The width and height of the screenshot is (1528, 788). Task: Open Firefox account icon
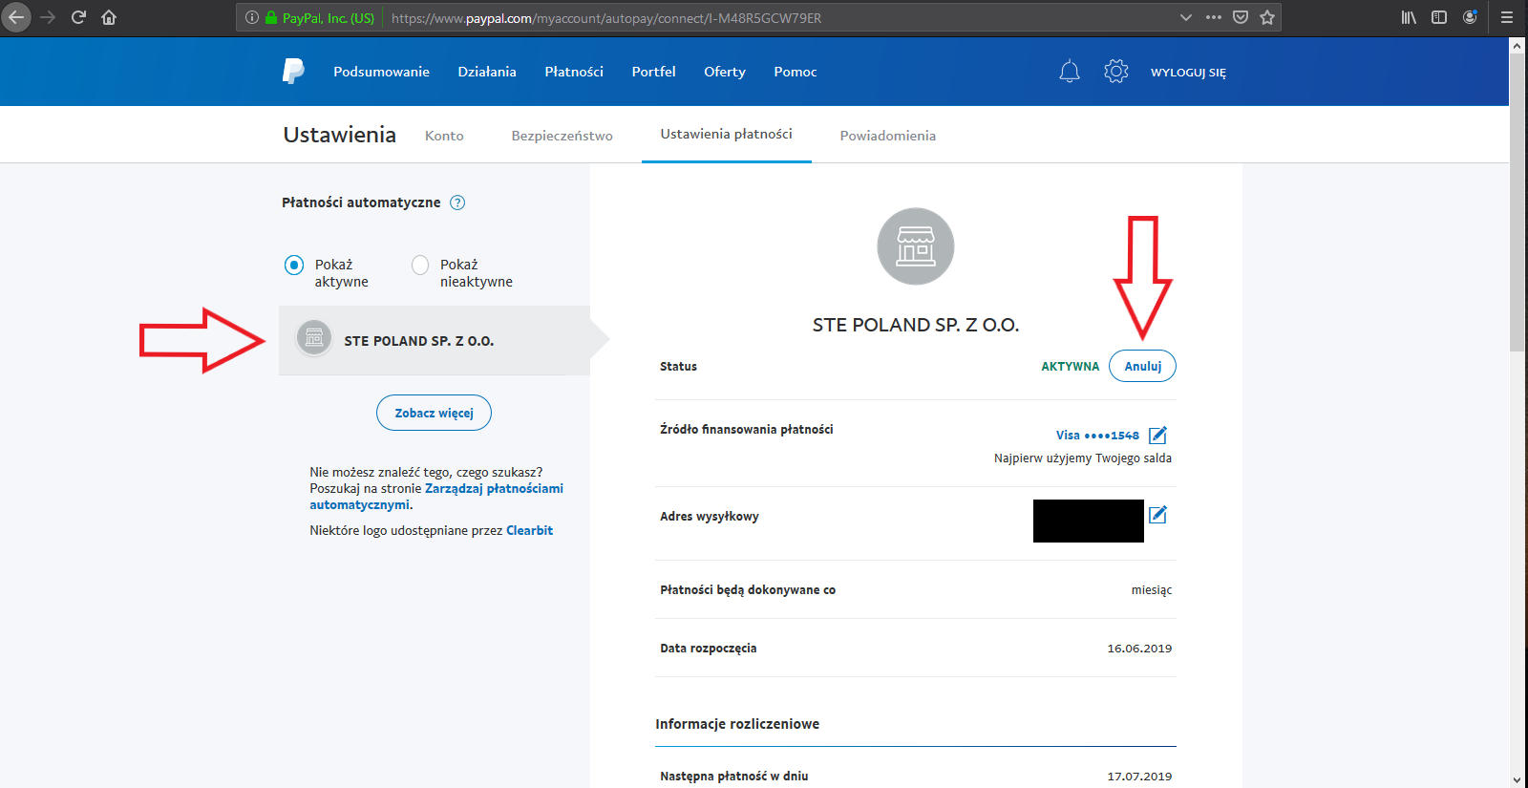(x=1470, y=17)
